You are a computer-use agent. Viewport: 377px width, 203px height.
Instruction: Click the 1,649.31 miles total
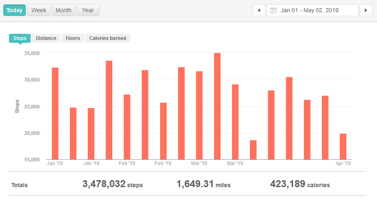[x=204, y=184]
